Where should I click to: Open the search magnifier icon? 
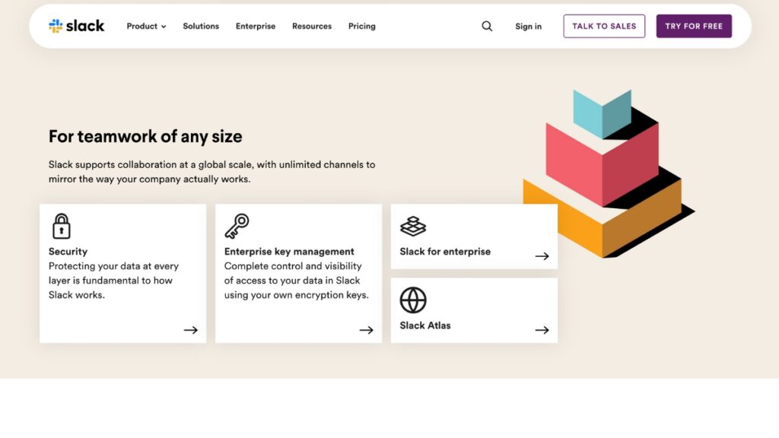point(487,27)
